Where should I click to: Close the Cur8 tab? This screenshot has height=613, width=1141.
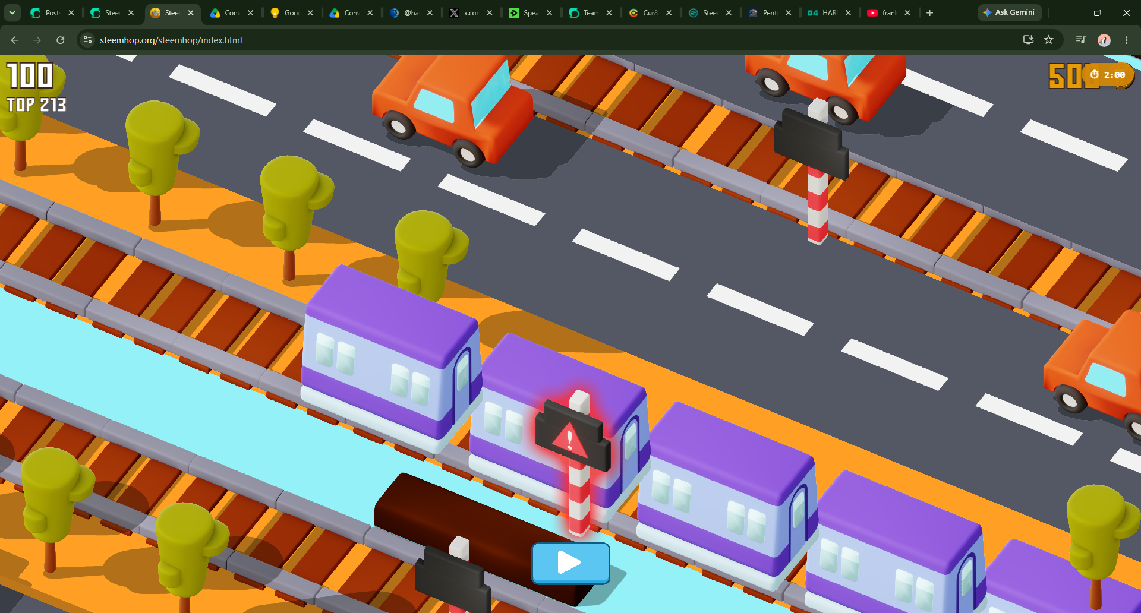coord(669,12)
